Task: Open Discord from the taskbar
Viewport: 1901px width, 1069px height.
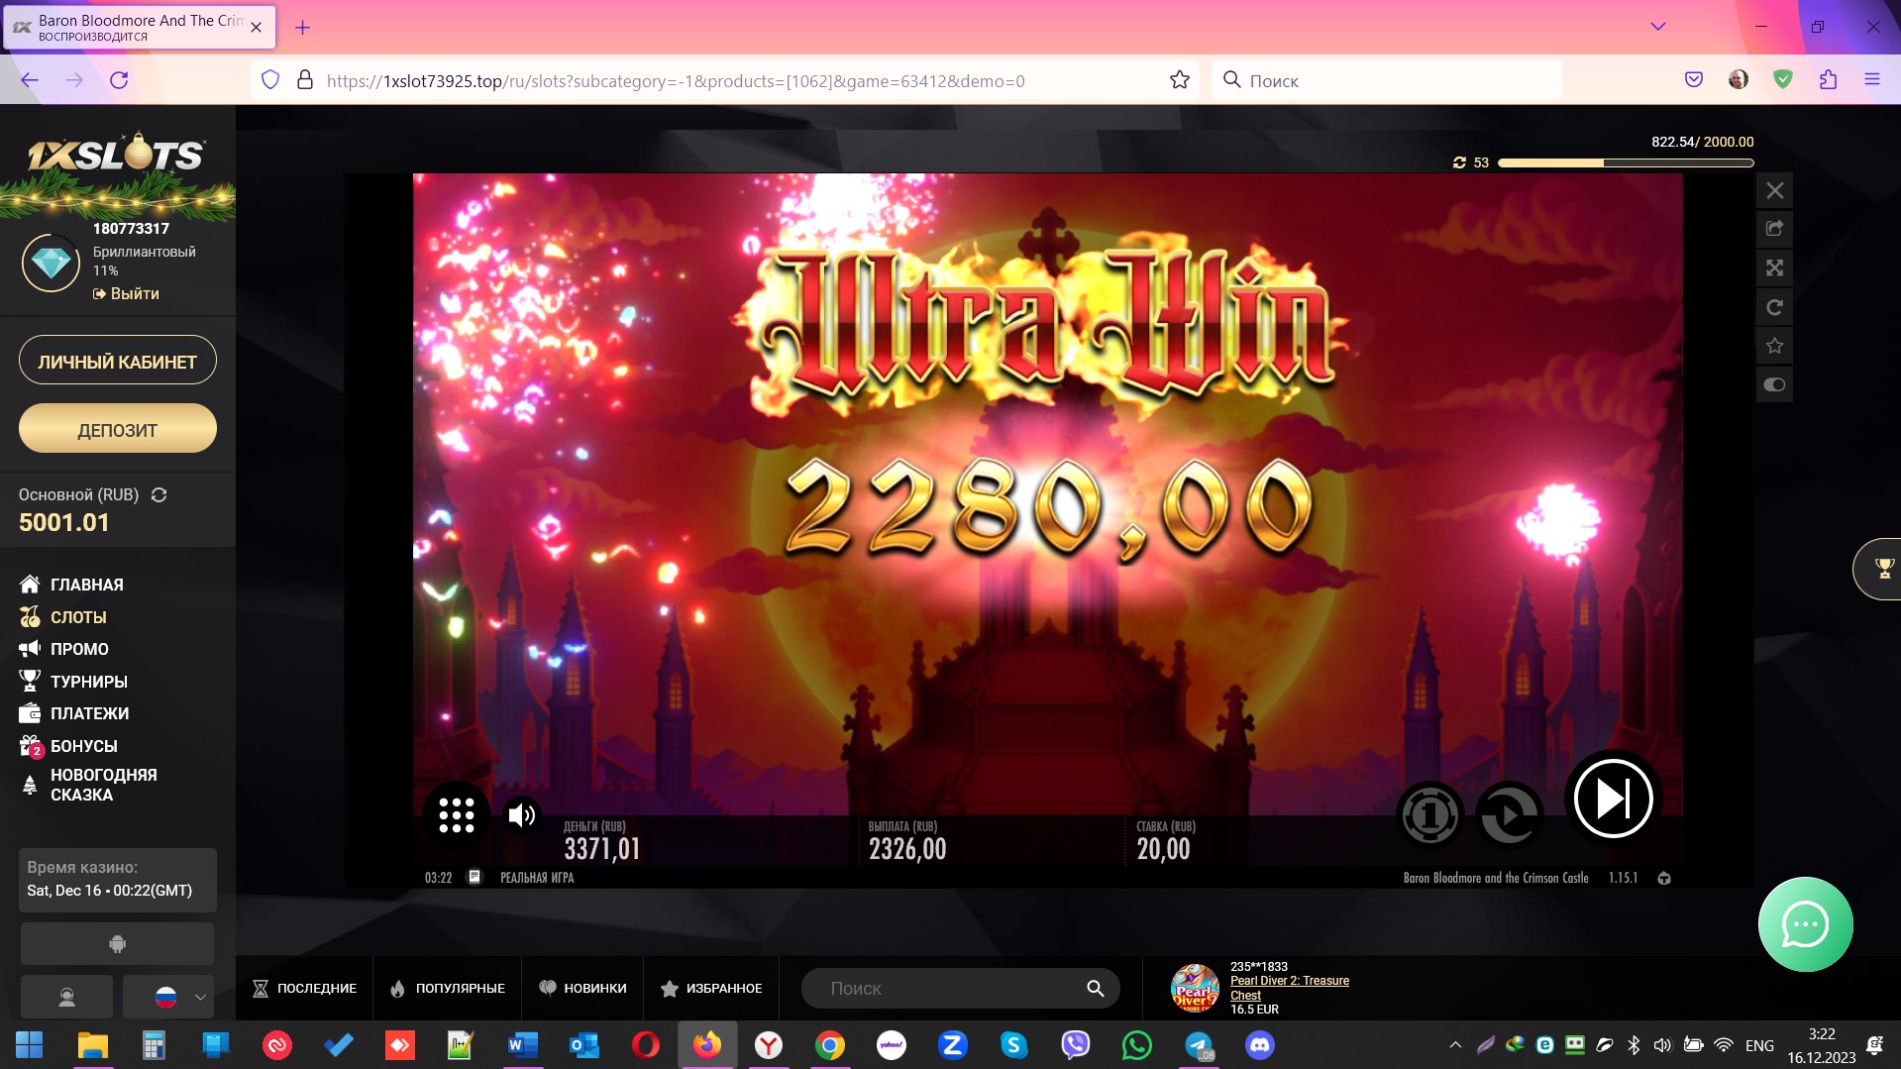Action: (x=1259, y=1045)
